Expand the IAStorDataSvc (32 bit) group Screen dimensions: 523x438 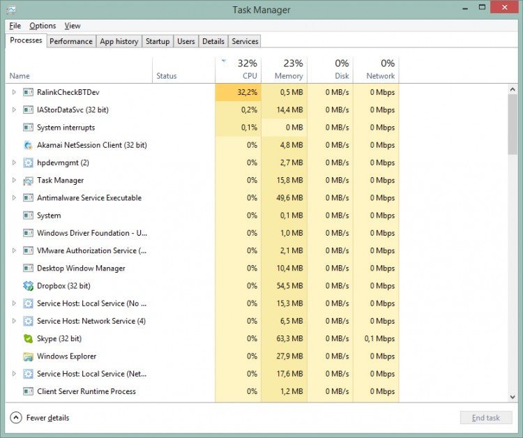14,109
